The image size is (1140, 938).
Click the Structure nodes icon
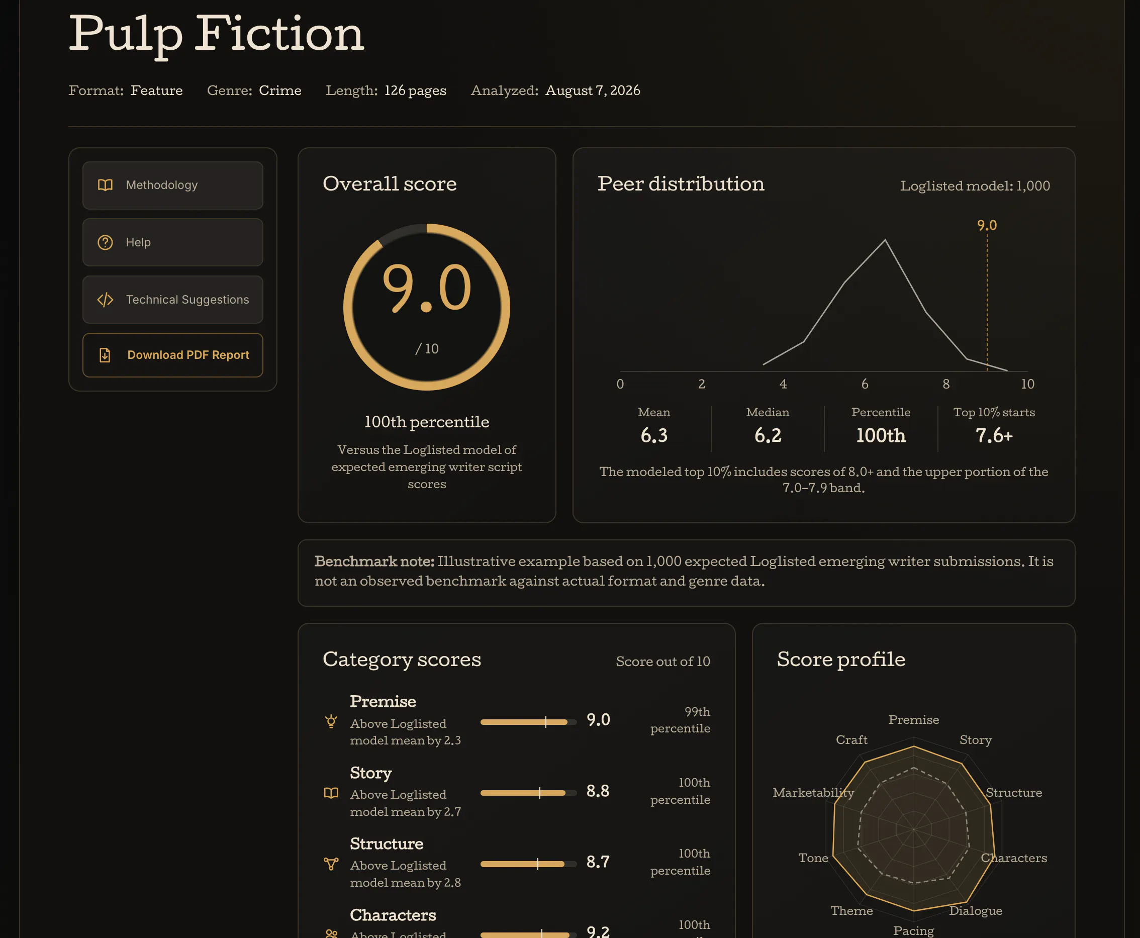pos(331,864)
